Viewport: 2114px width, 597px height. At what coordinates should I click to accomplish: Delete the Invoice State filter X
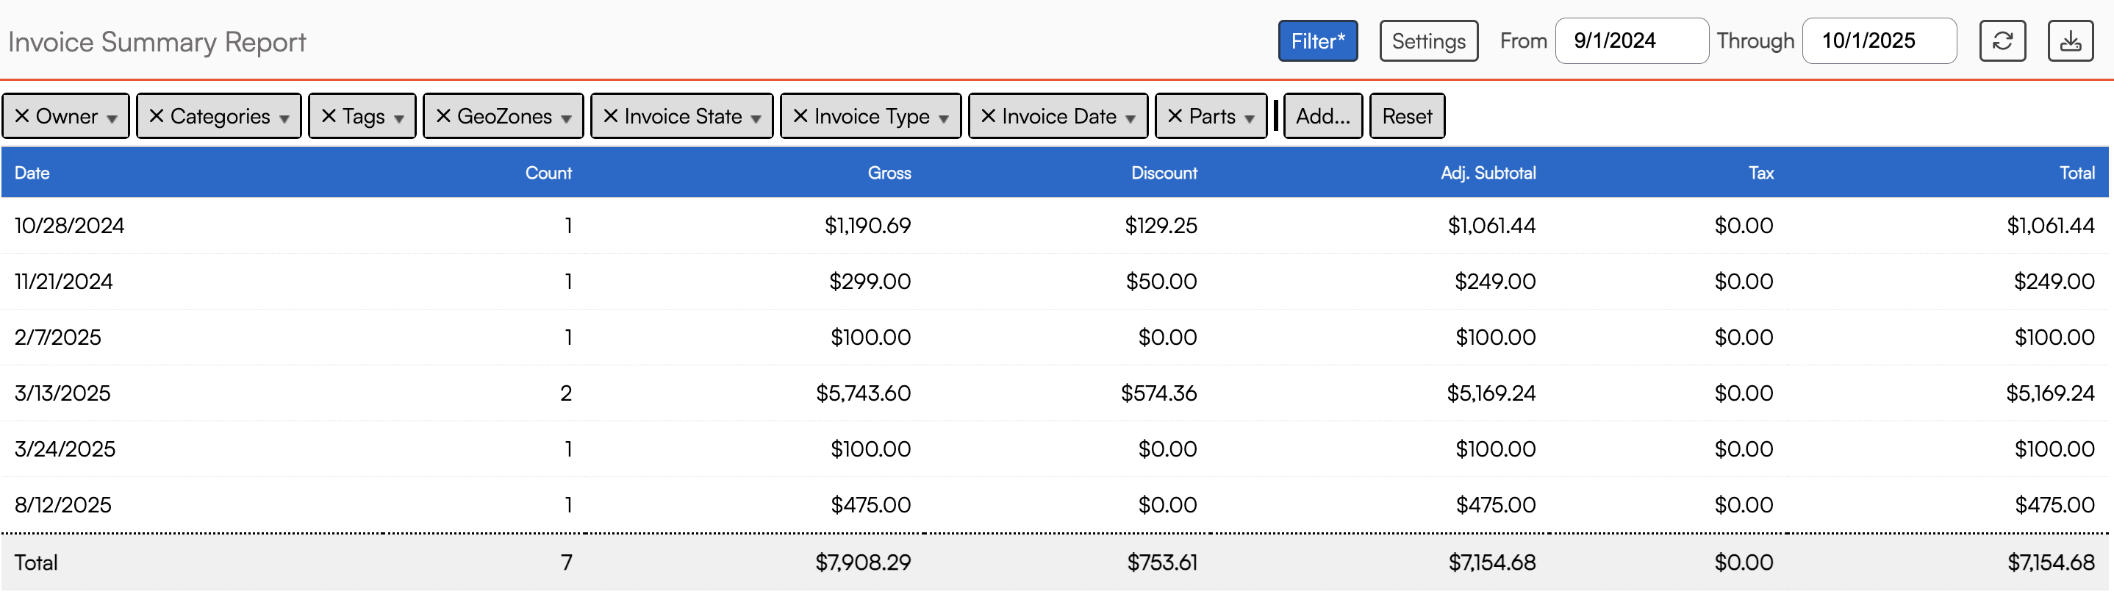611,117
